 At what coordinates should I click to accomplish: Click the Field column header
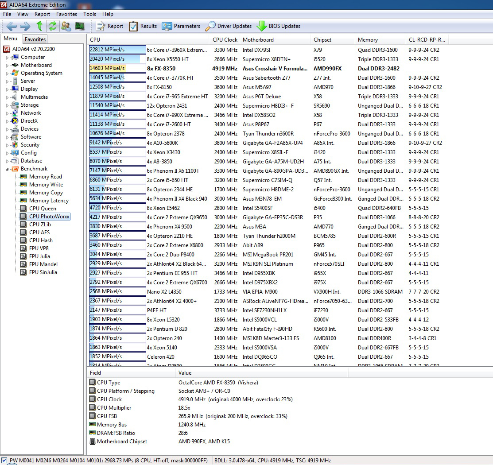pyautogui.click(x=131, y=373)
